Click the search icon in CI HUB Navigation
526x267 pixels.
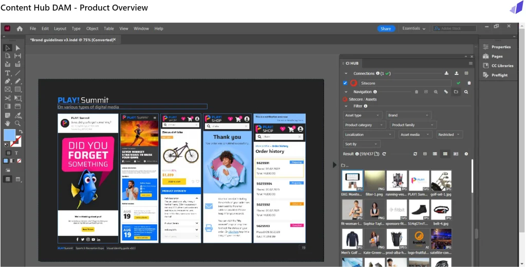click(466, 92)
